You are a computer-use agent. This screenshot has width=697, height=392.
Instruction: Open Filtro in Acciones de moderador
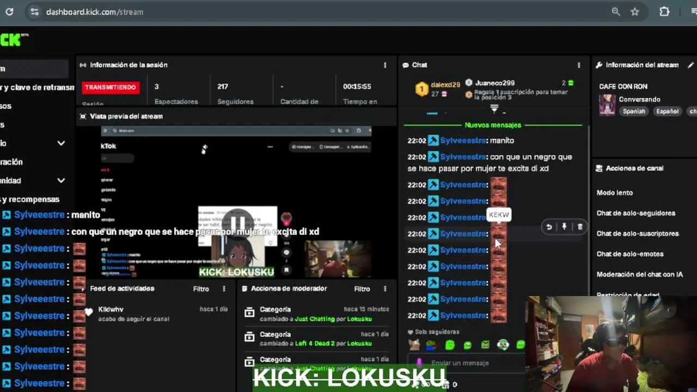click(362, 289)
